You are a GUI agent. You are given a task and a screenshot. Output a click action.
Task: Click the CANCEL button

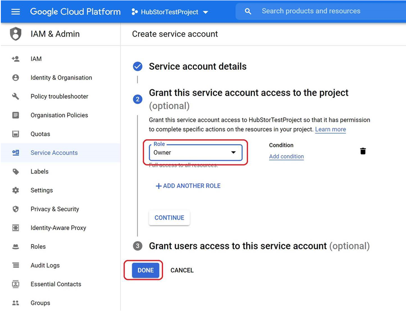click(182, 270)
